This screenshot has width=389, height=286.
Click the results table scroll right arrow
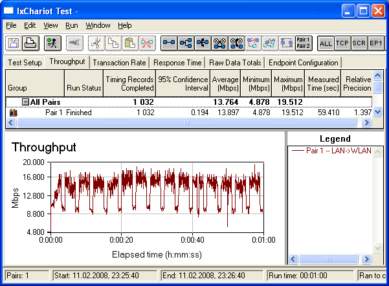(x=367, y=122)
